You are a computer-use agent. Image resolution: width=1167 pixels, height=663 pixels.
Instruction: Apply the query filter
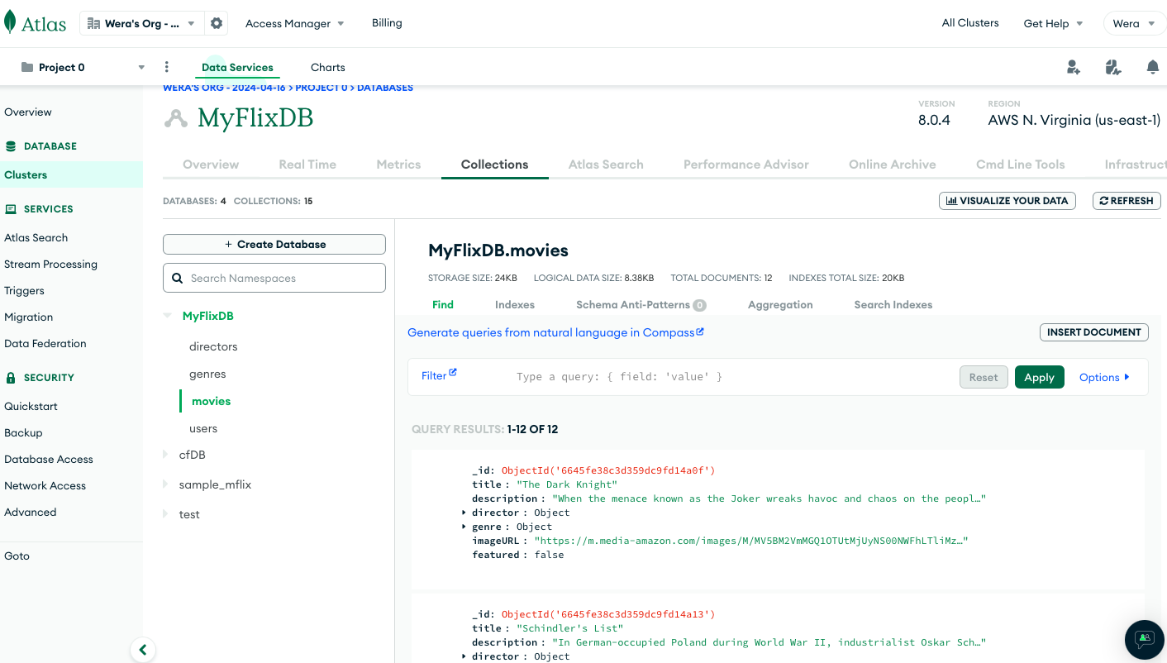pyautogui.click(x=1039, y=377)
